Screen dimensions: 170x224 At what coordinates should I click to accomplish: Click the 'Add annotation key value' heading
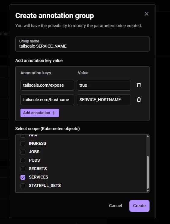tap(39, 61)
